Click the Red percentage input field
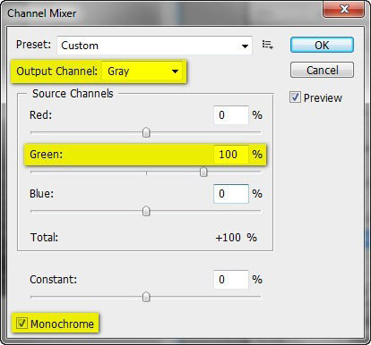371x345 pixels. pos(231,115)
